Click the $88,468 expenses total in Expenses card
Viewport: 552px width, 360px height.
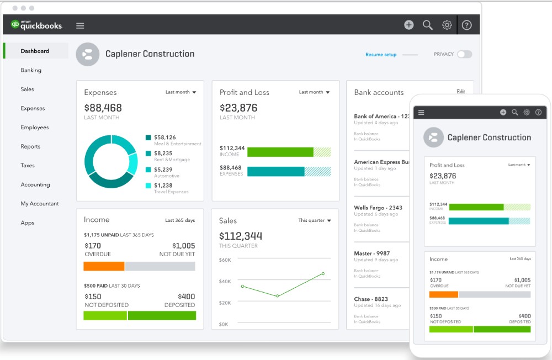click(103, 108)
